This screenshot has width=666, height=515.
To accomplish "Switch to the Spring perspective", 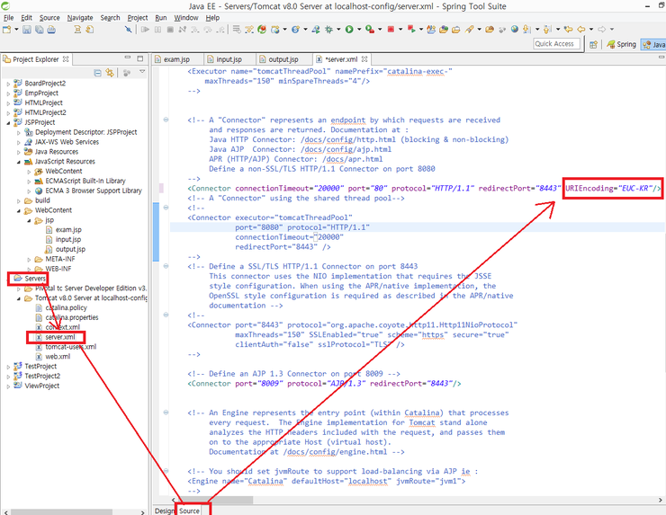I will 622,44.
